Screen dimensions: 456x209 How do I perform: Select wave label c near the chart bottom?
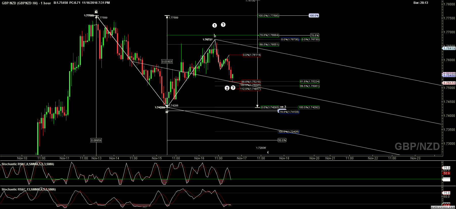pyautogui.click(x=268, y=152)
